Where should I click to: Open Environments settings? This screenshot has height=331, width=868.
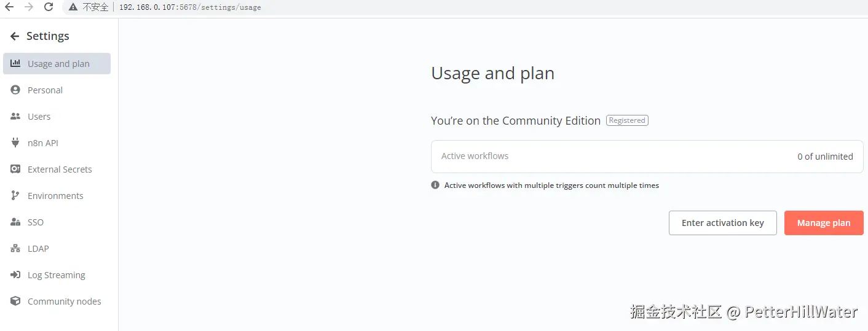coord(57,196)
